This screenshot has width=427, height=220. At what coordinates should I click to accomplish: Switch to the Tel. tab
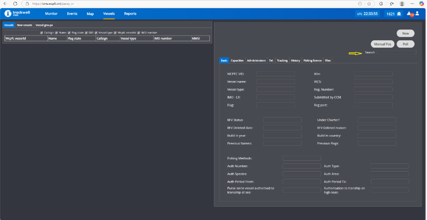click(x=271, y=60)
